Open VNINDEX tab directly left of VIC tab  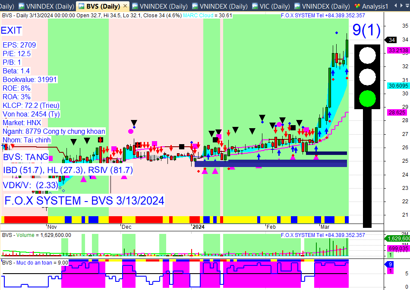click(220, 6)
